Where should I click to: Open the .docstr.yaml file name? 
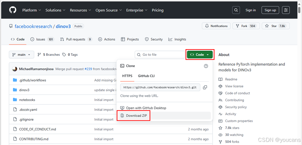click(x=28, y=110)
